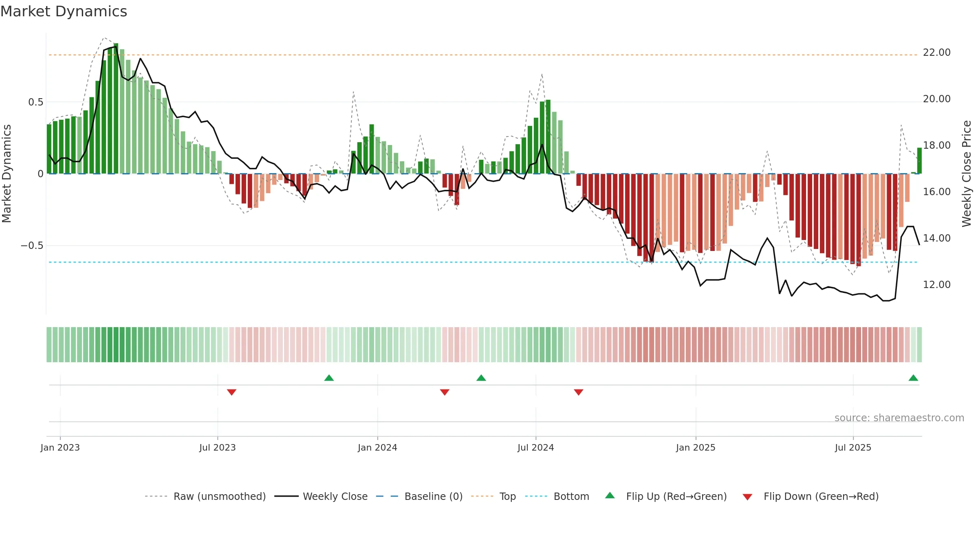
Task: Click the 18.00 price axis label
Action: coord(936,145)
